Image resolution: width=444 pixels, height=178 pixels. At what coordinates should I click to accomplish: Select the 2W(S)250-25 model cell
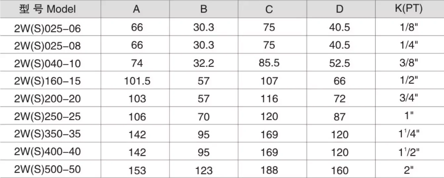[48, 116]
